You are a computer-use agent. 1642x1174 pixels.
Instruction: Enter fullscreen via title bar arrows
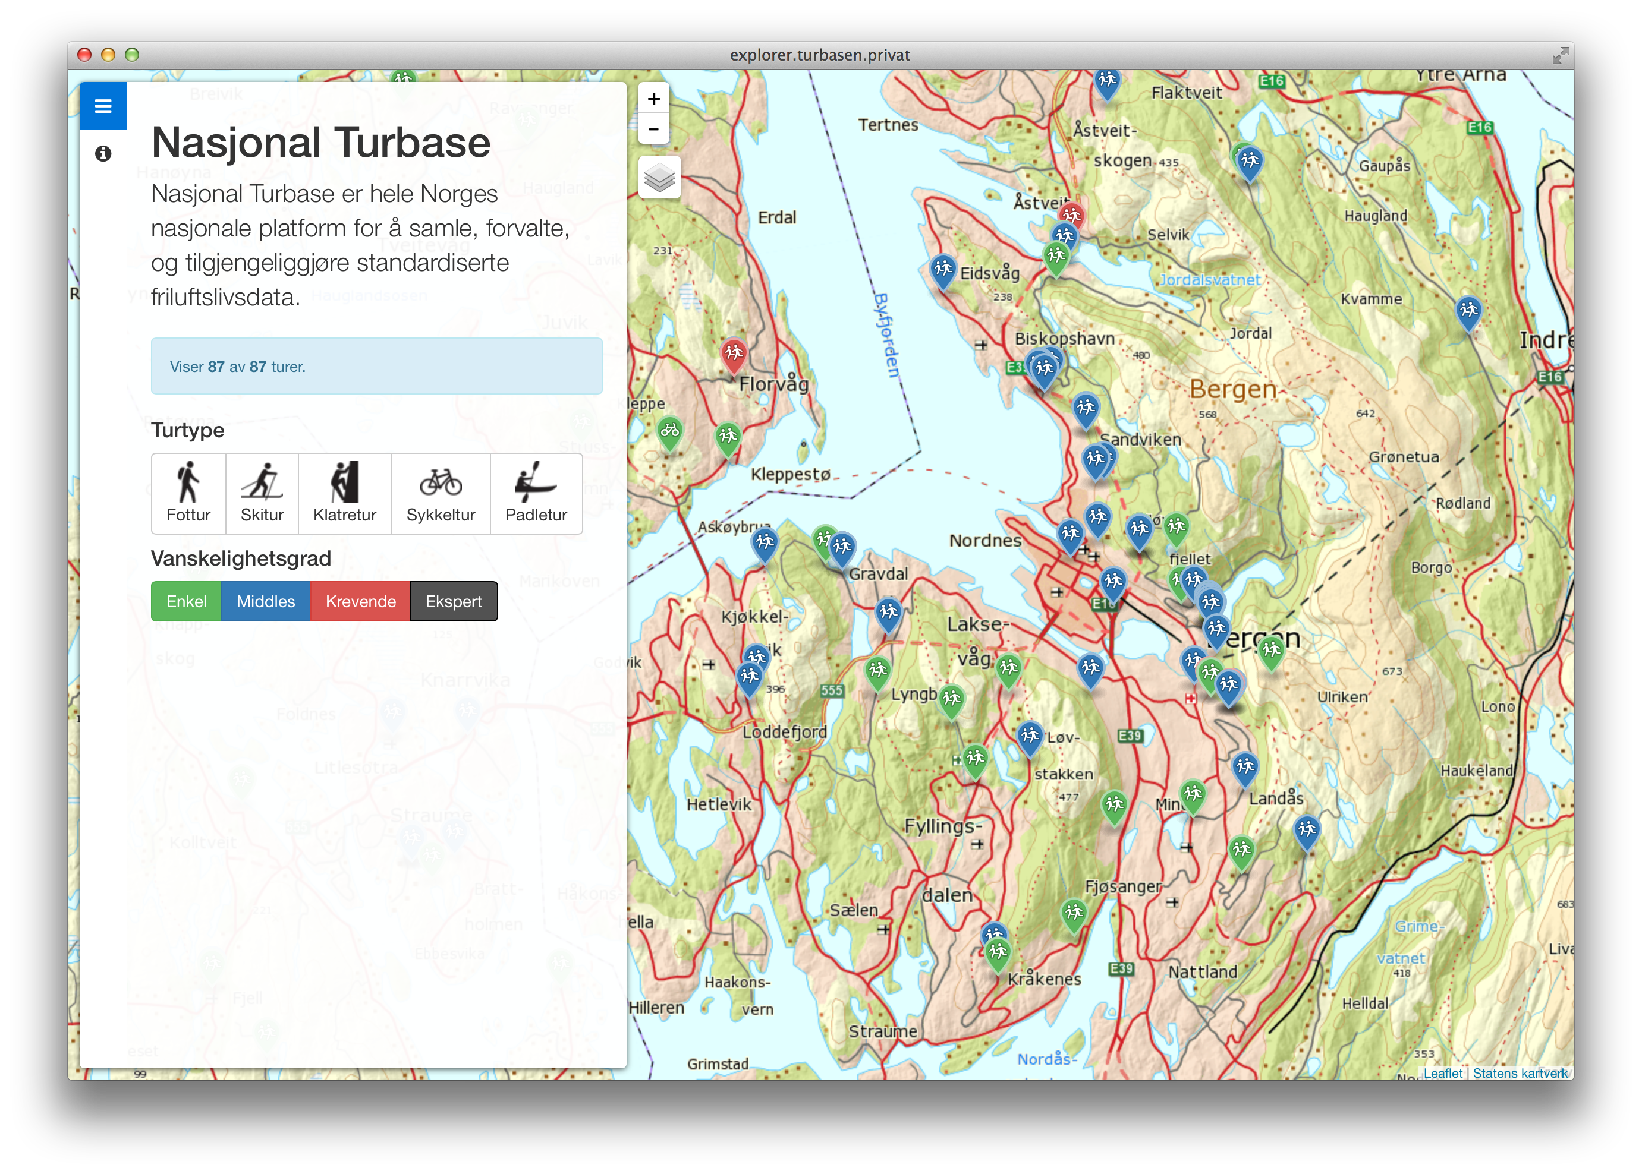tap(1561, 55)
